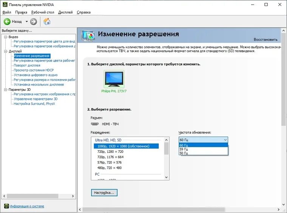Collapse the Параметры 3D tree node

(x=6, y=90)
